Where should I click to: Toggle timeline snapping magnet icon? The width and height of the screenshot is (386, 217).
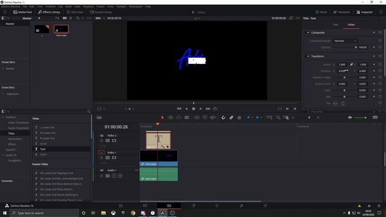(x=223, y=118)
